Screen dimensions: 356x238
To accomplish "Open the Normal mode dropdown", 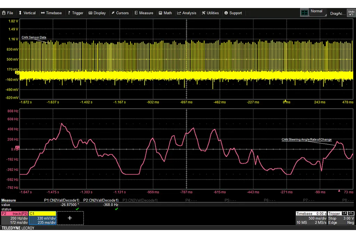I will tap(318, 12).
